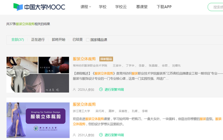Click the 国家精品 badge on first course
Image resolution: width=223 pixels, height=140 pixels.
pos(106,59)
